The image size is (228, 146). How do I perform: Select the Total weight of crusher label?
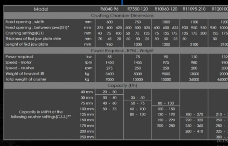(x=26, y=79)
